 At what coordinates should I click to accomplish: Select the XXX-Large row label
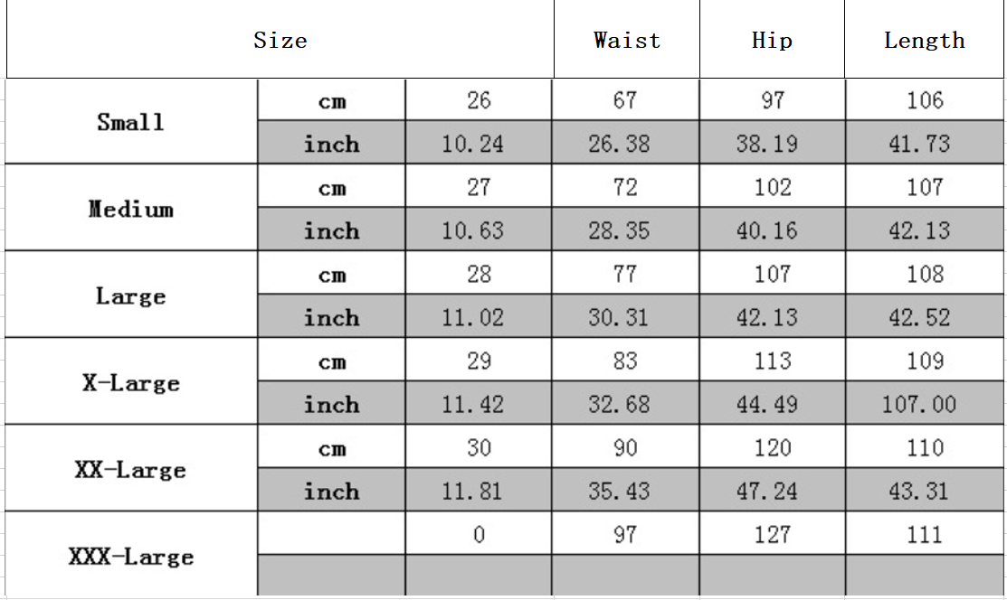pyautogui.click(x=131, y=555)
